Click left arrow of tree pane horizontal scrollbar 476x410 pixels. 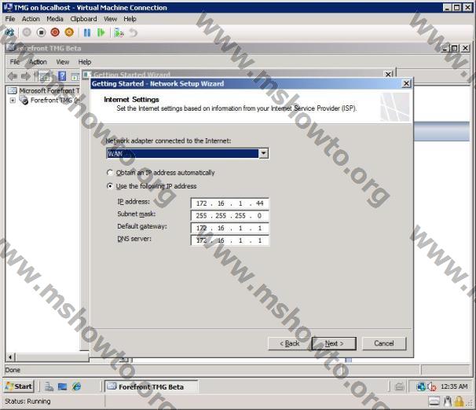click(11, 357)
